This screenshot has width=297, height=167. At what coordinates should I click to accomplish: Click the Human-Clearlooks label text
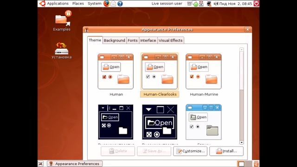pyautogui.click(x=160, y=94)
